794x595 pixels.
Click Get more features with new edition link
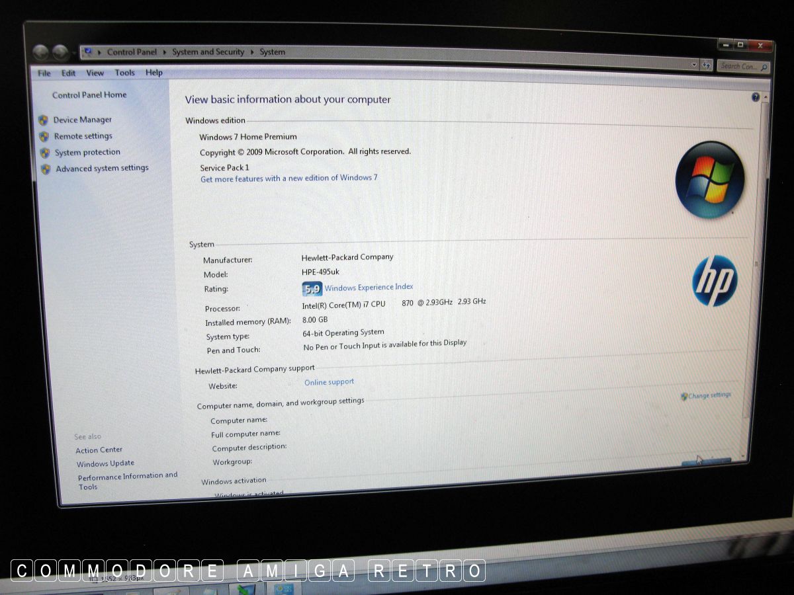click(x=288, y=178)
